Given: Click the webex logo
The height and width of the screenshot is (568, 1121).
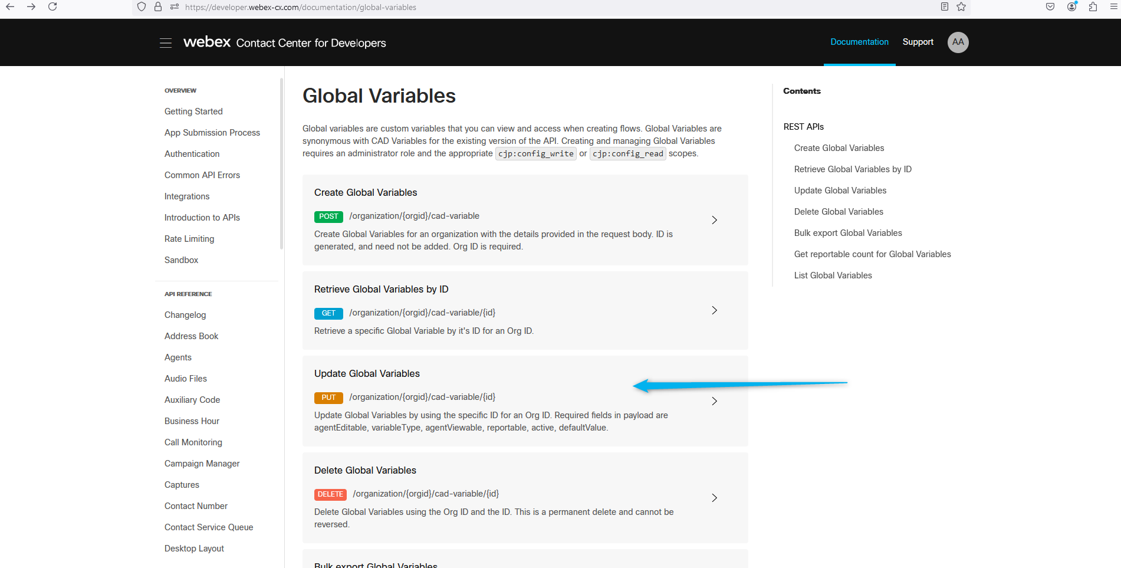Looking at the screenshot, I should [x=207, y=42].
